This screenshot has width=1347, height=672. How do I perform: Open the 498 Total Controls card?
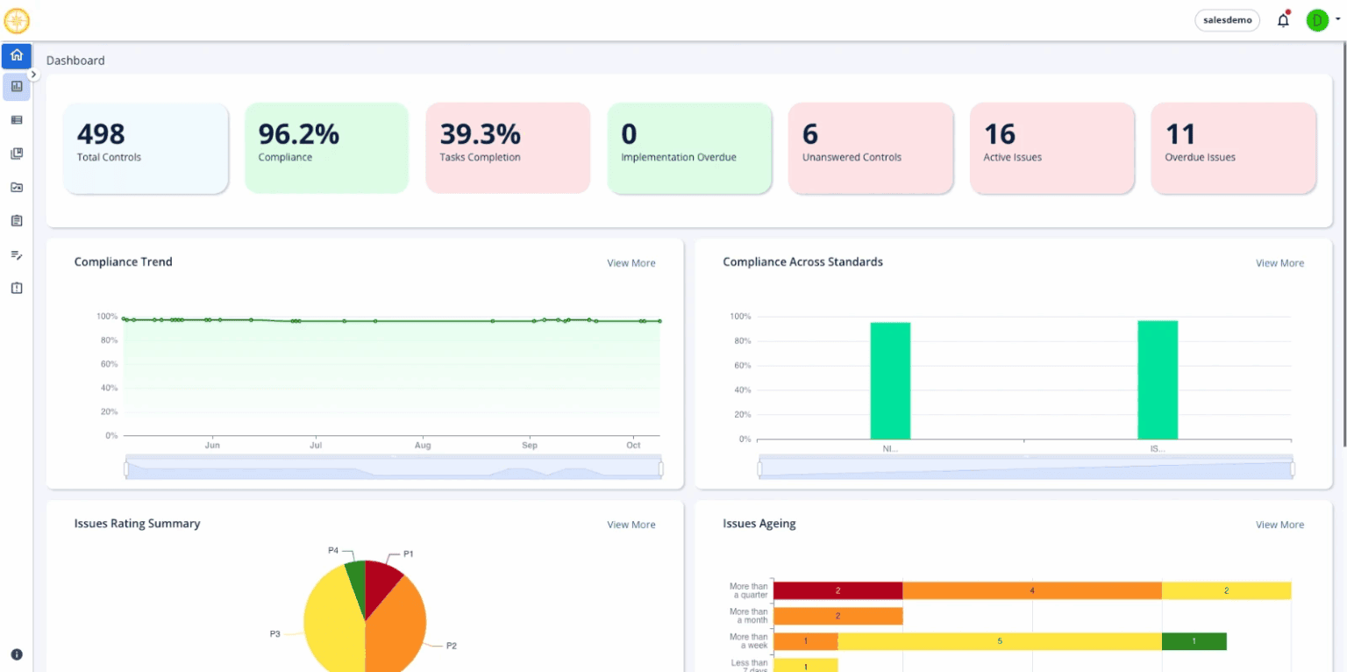tap(146, 147)
